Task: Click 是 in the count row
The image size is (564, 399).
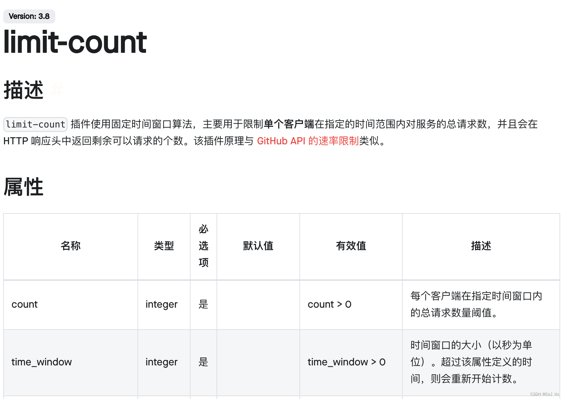Action: pos(203,304)
